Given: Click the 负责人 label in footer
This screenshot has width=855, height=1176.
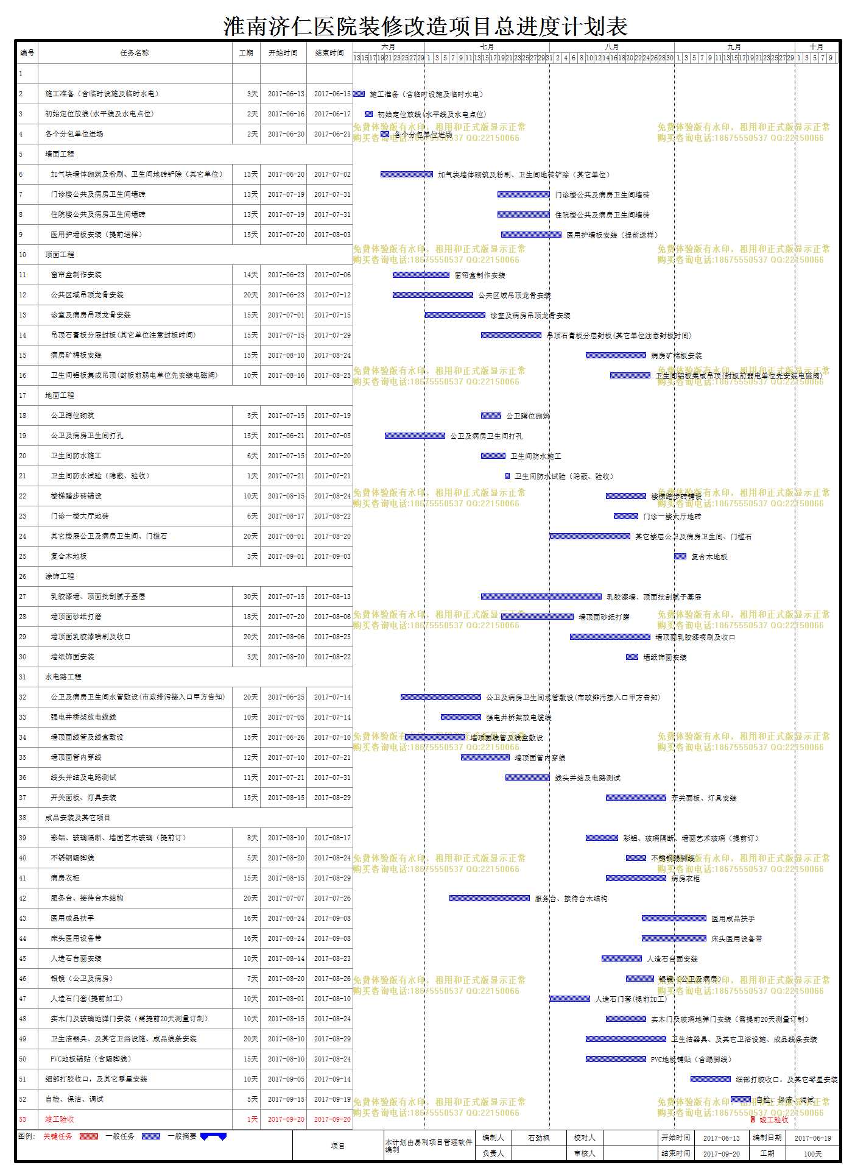Looking at the screenshot, I should coord(493,1153).
